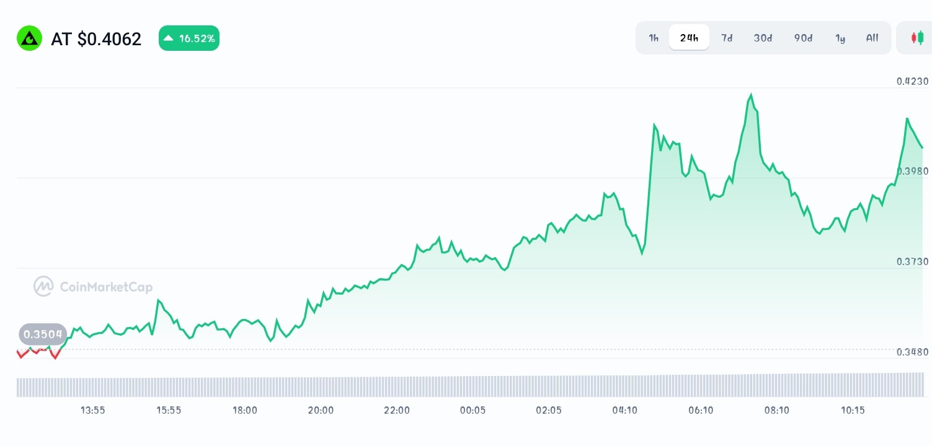Click the 0.4230 y-axis label

(x=913, y=81)
